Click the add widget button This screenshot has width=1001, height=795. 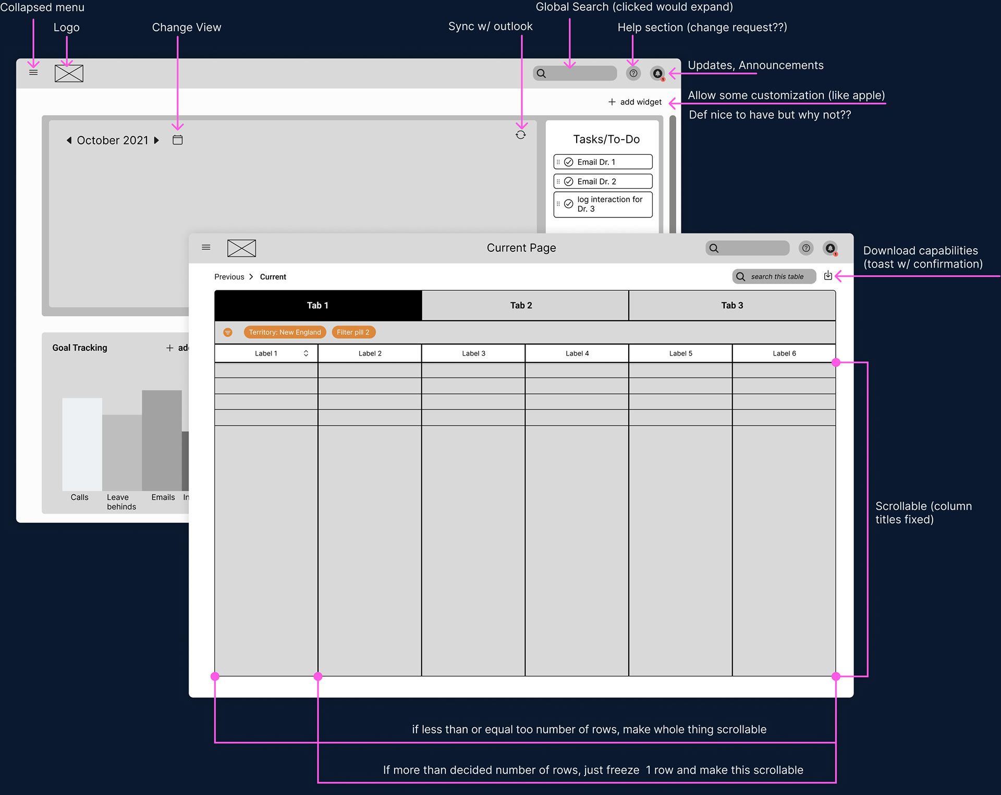[x=634, y=102]
